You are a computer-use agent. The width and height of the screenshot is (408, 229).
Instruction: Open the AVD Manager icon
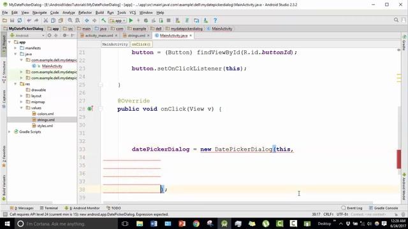pos(178,20)
